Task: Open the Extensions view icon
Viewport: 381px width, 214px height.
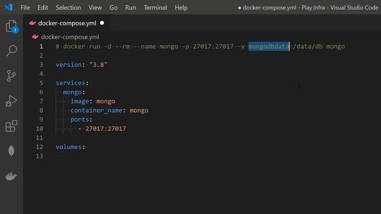Action: point(11,126)
